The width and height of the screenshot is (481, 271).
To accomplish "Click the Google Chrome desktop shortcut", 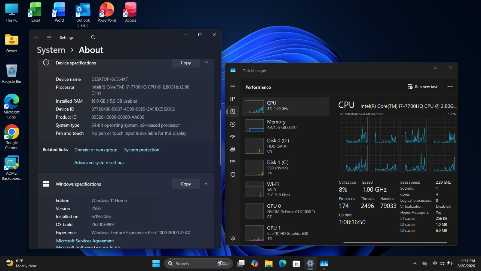I will [x=12, y=137].
